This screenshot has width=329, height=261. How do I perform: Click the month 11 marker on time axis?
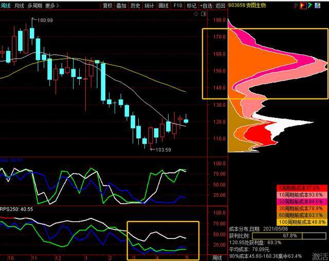pyautogui.click(x=34, y=258)
